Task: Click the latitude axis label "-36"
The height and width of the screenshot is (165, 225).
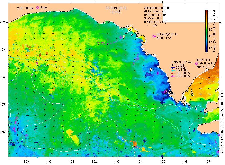Action: click(x=3, y=132)
